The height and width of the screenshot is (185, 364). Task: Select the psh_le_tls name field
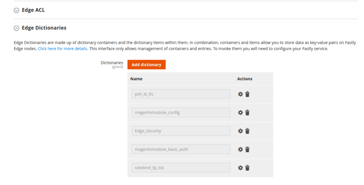[x=181, y=94]
